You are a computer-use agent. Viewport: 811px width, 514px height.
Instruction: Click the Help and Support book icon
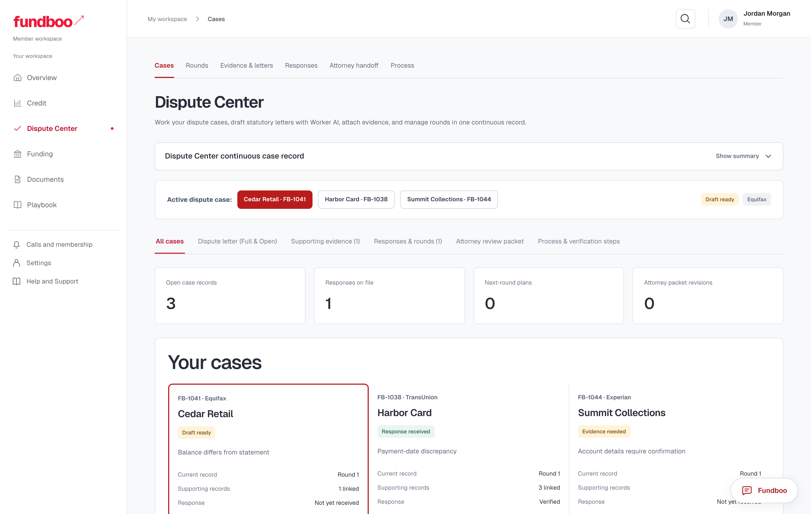[x=16, y=281]
